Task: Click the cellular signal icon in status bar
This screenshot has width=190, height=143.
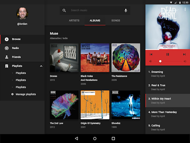Action: [x=175, y=3]
